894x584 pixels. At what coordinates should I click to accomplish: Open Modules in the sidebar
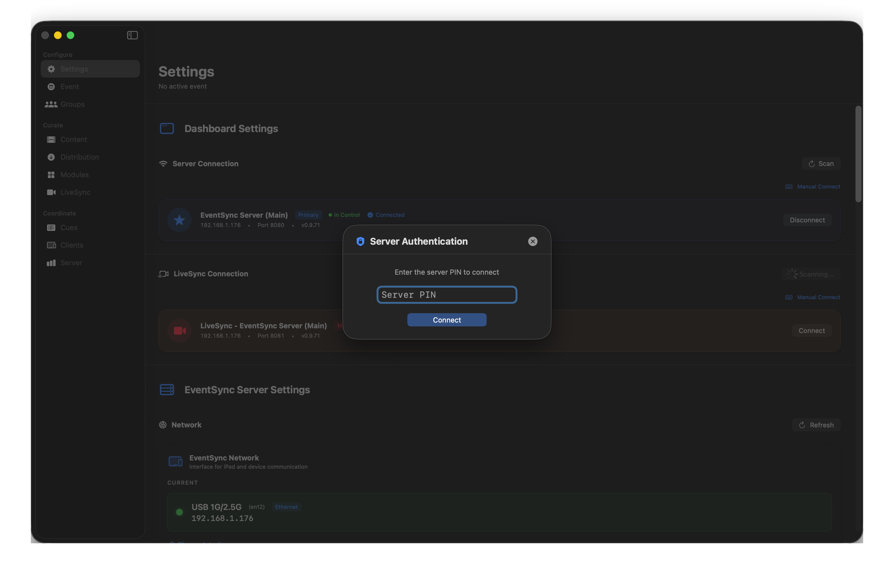(90, 175)
